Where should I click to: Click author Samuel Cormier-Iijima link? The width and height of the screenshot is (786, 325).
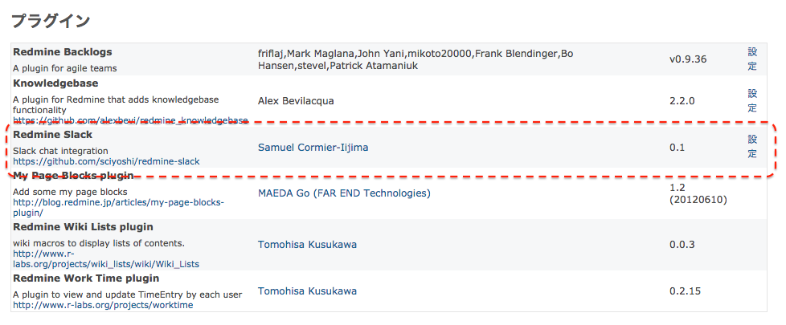(313, 147)
